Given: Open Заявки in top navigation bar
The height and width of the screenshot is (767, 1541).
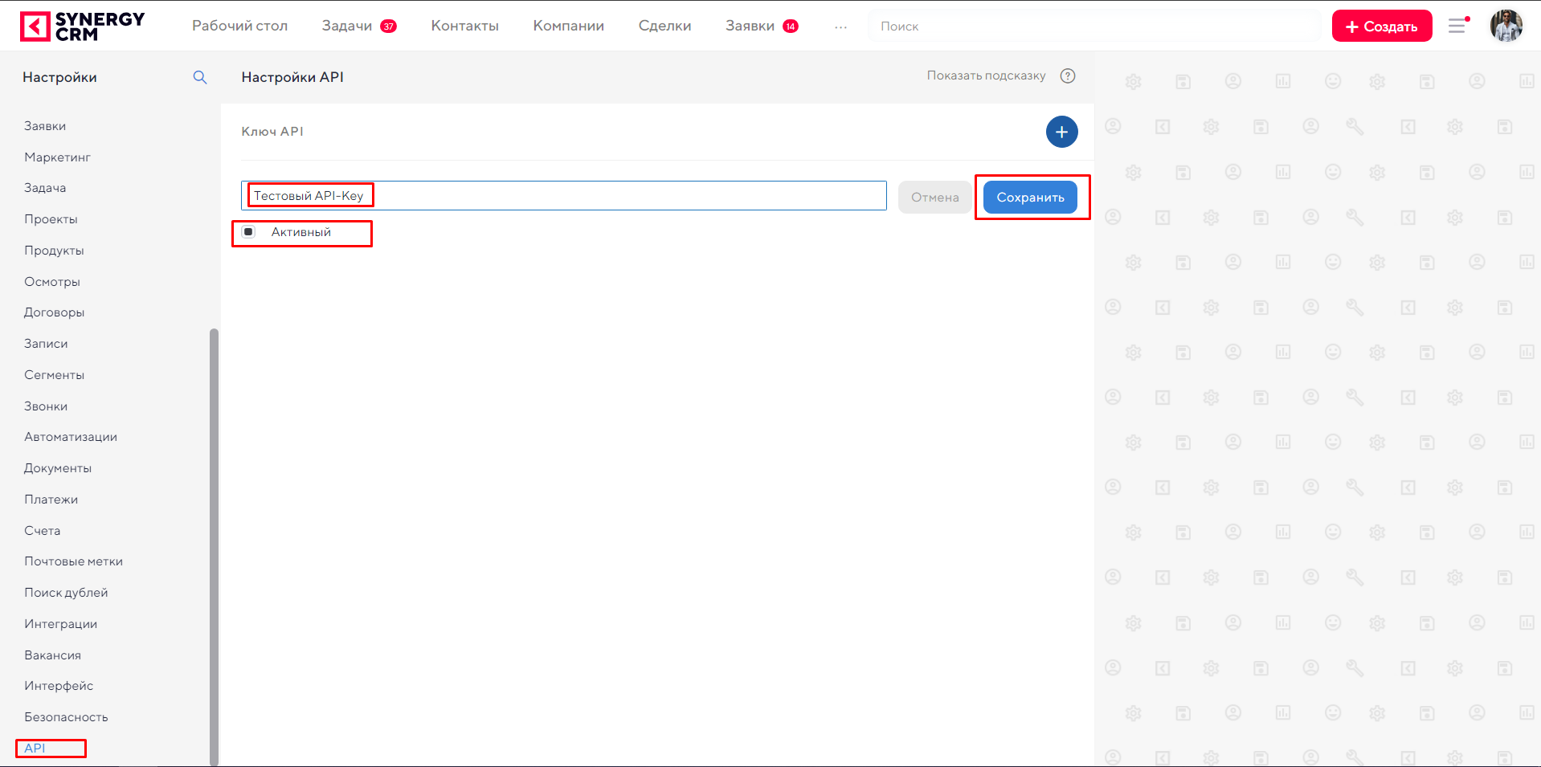Looking at the screenshot, I should click(x=750, y=26).
